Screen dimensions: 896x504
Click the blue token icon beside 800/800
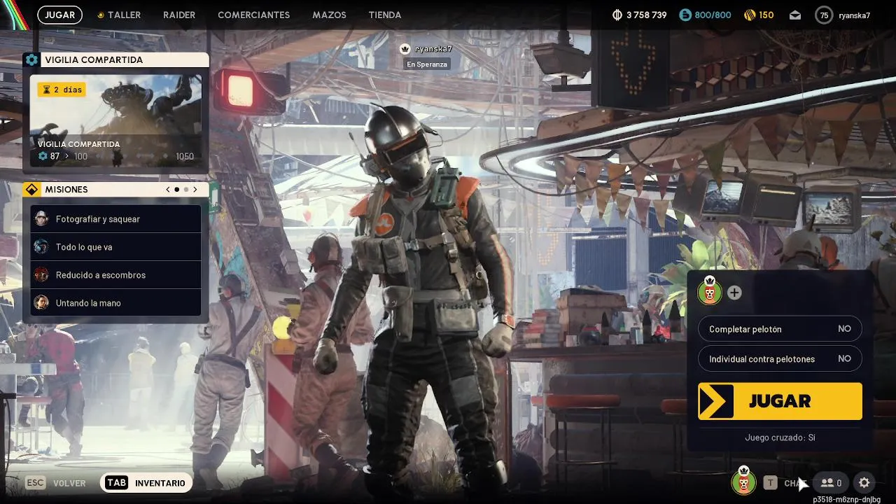(685, 15)
